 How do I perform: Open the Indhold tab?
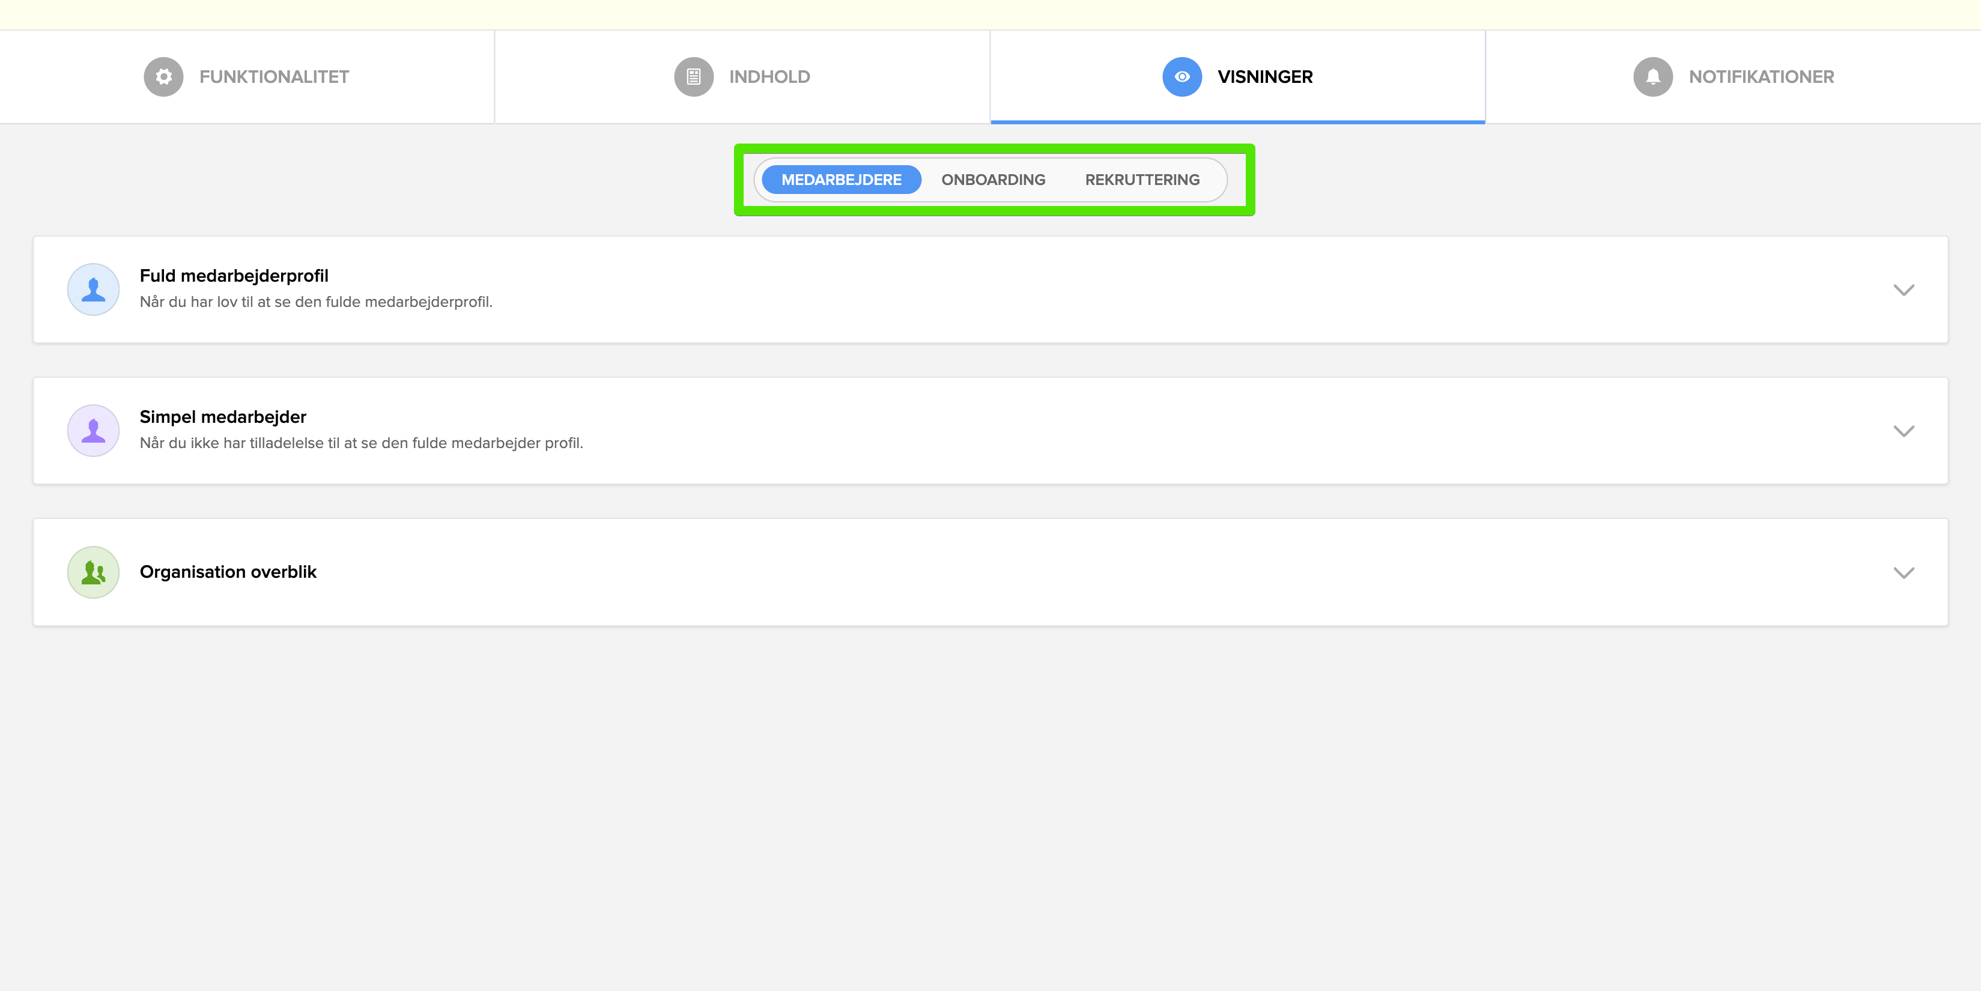click(x=769, y=77)
